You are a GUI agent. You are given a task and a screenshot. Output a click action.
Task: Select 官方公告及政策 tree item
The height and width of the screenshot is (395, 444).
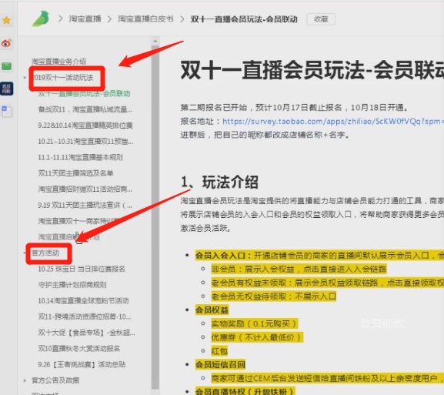click(55, 380)
